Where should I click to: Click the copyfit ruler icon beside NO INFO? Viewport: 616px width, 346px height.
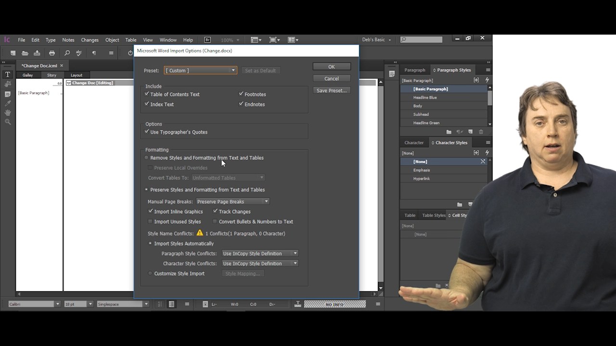click(x=298, y=304)
